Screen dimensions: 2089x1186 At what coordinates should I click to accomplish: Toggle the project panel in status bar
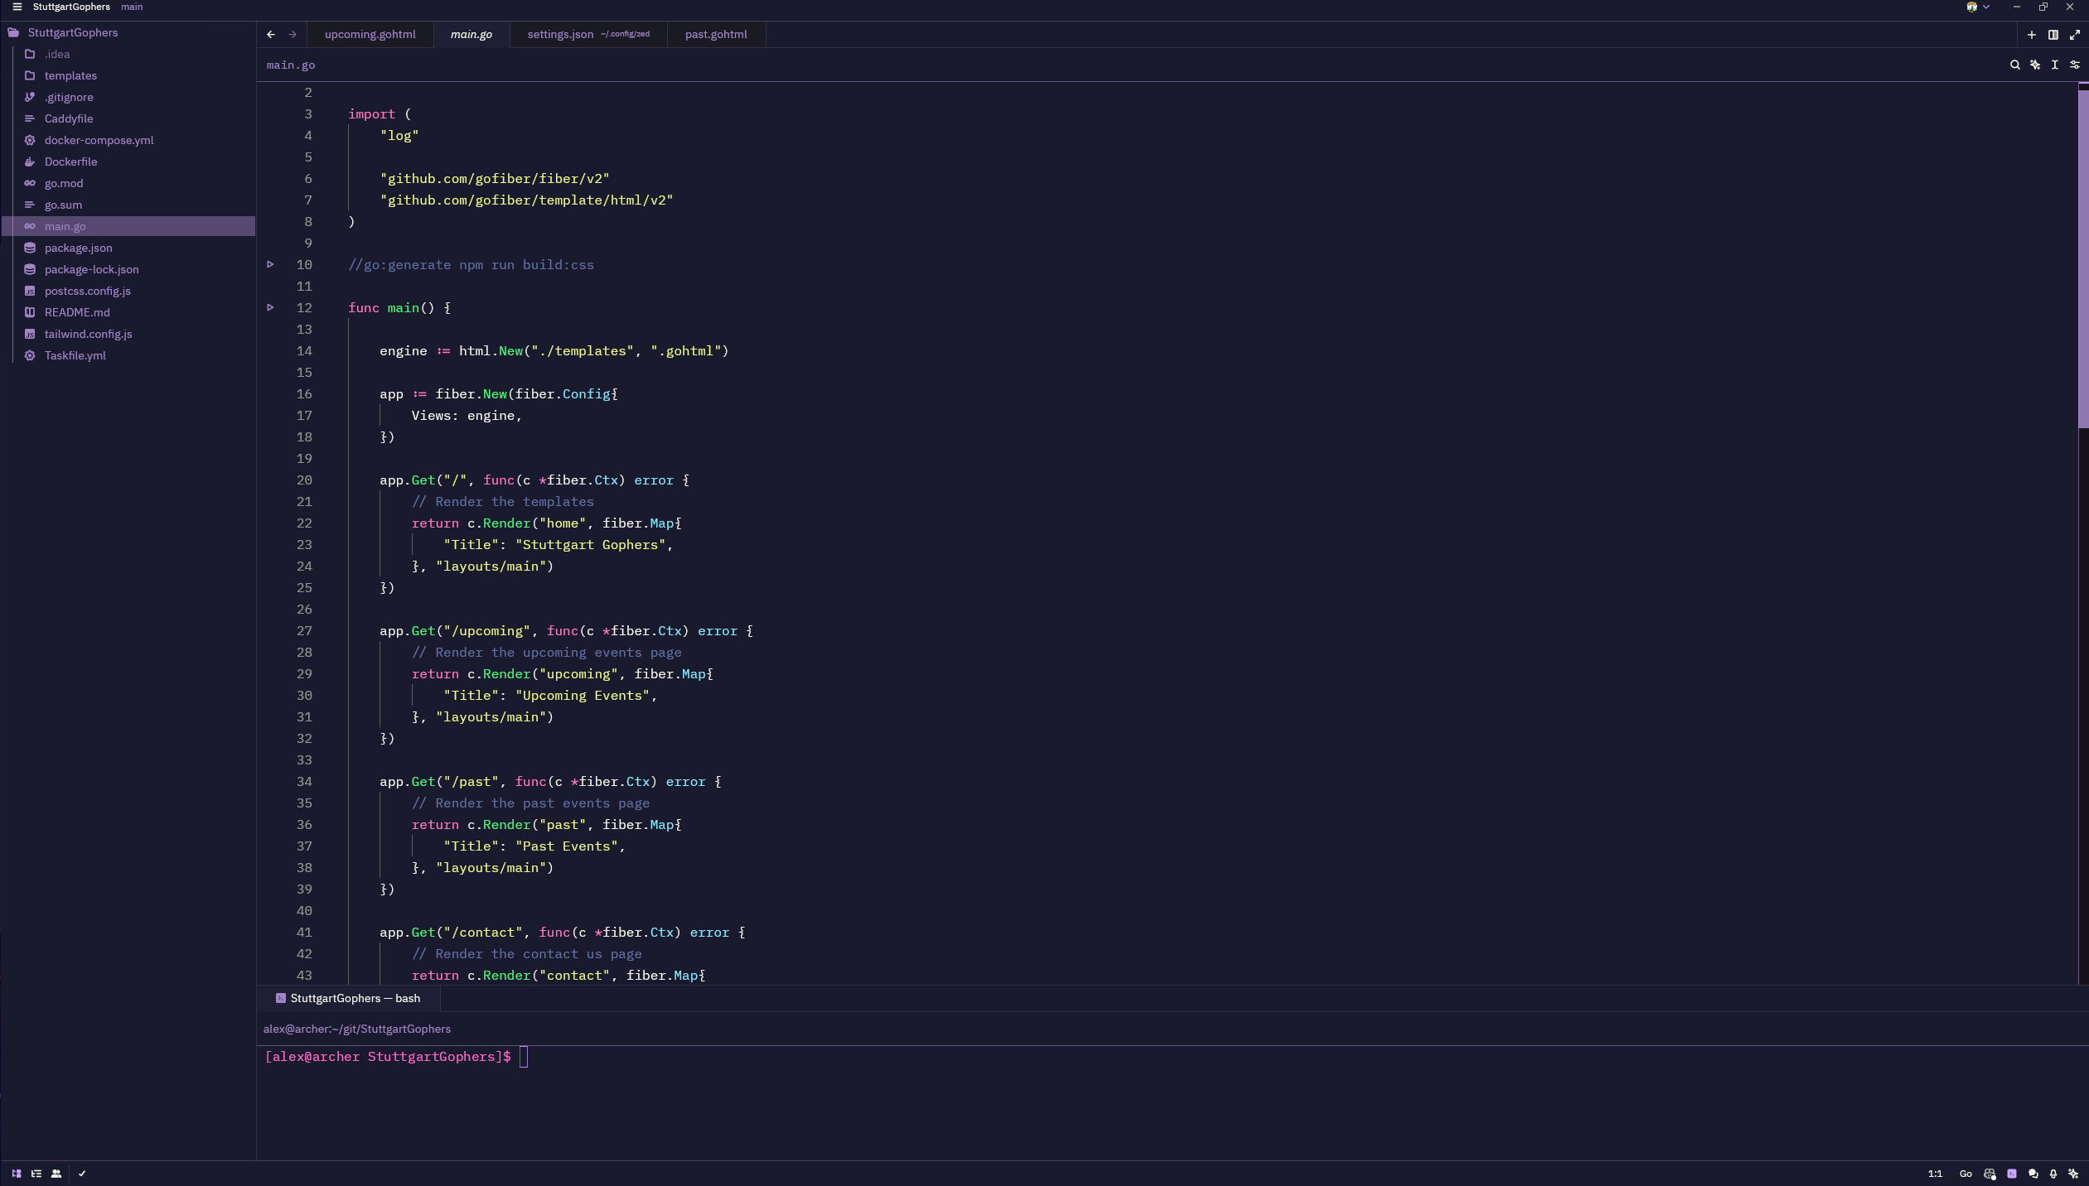coord(17,1174)
